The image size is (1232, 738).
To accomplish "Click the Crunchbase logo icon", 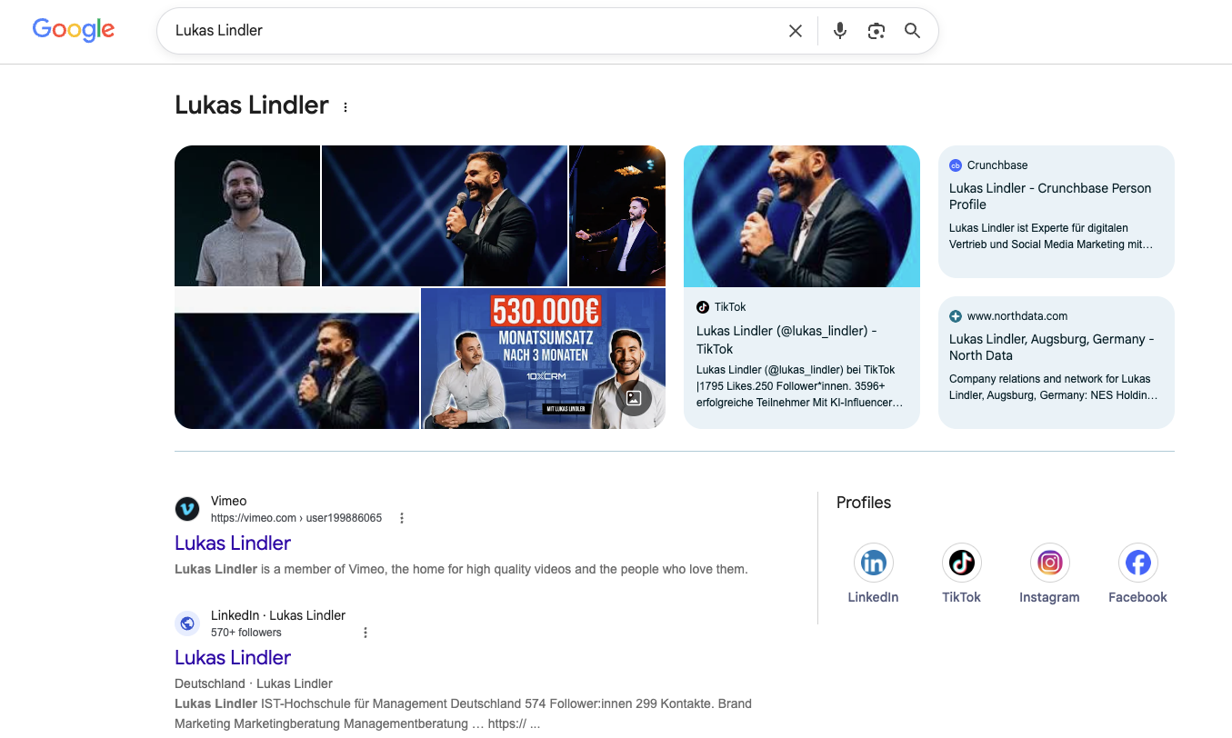I will [x=956, y=165].
